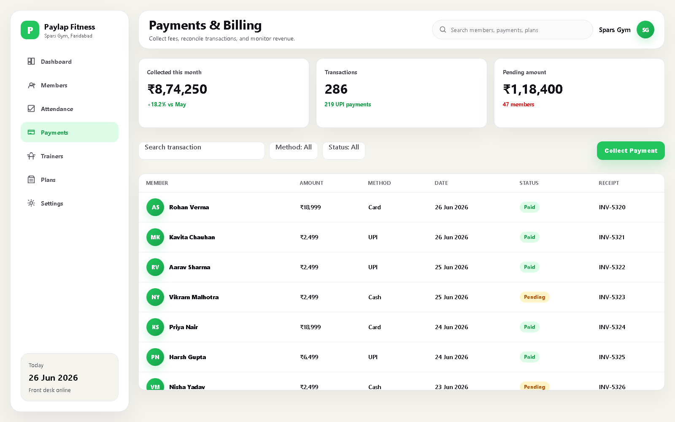675x422 pixels.
Task: Navigate to the Trainers page
Action: click(x=70, y=156)
